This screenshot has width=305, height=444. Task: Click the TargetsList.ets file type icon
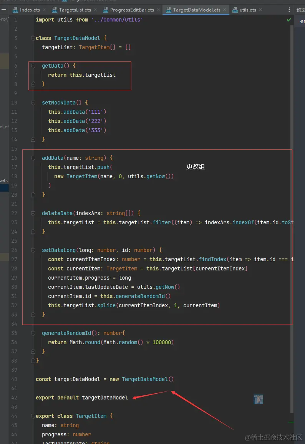pos(55,10)
